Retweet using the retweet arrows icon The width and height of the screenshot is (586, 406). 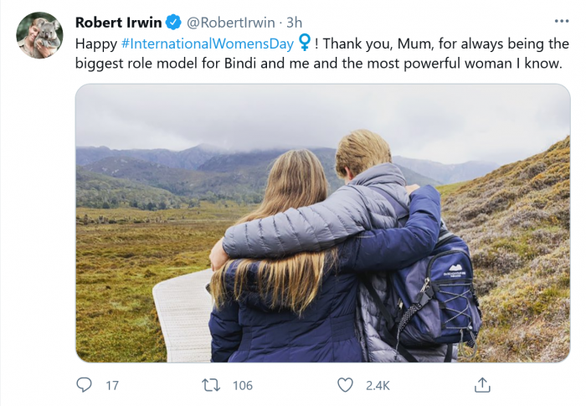pos(212,385)
